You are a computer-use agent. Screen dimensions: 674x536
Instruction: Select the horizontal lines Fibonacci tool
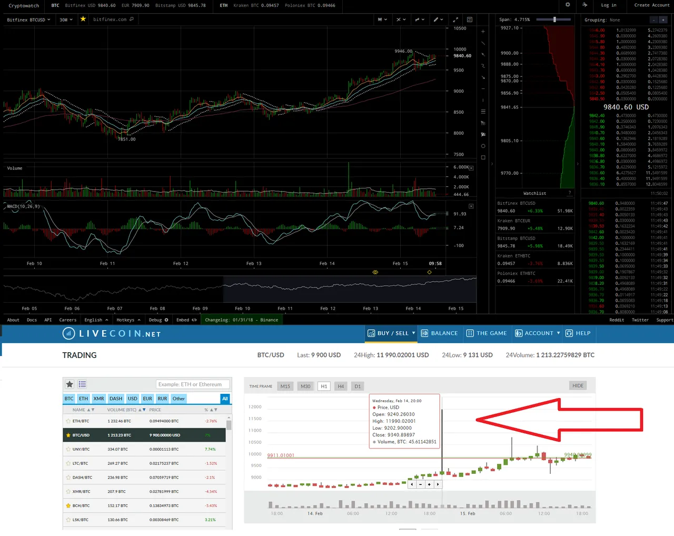tap(483, 112)
